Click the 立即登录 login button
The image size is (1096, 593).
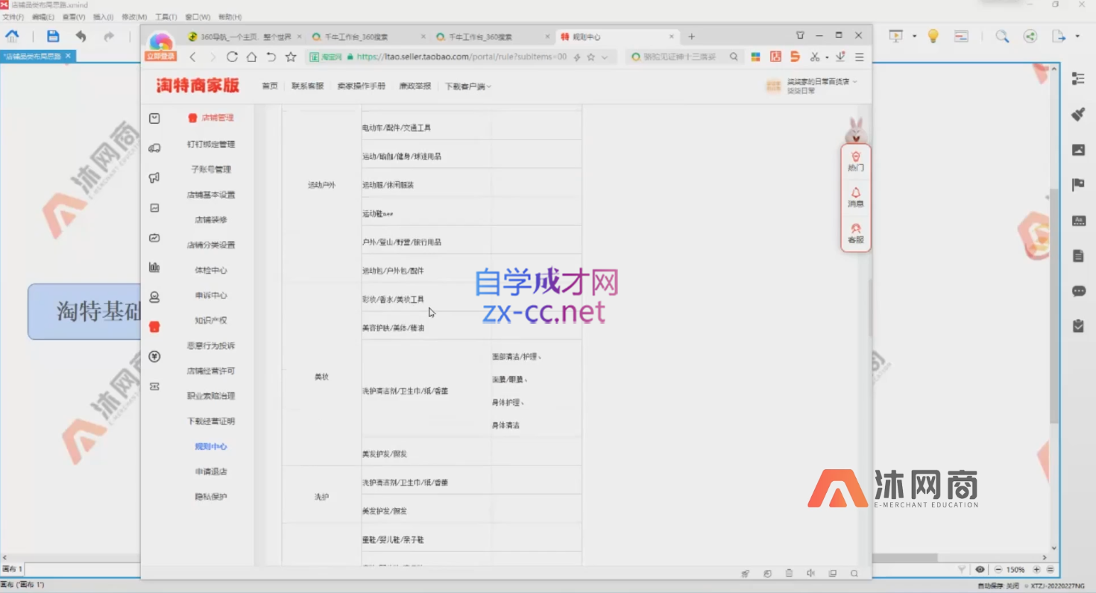160,56
